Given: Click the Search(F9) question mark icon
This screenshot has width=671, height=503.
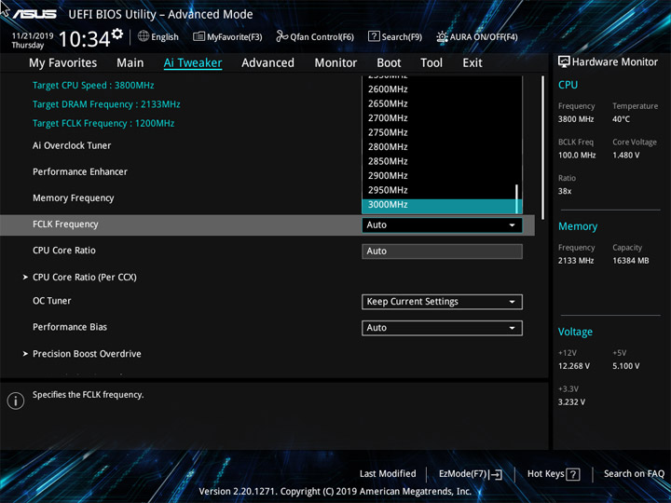Looking at the screenshot, I should 374,36.
